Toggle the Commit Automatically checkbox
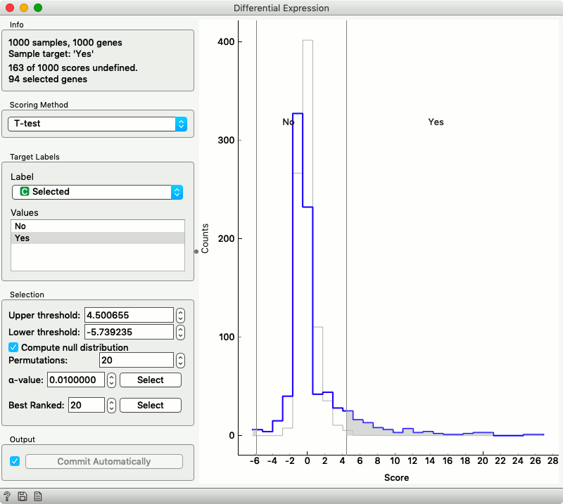 click(15, 461)
